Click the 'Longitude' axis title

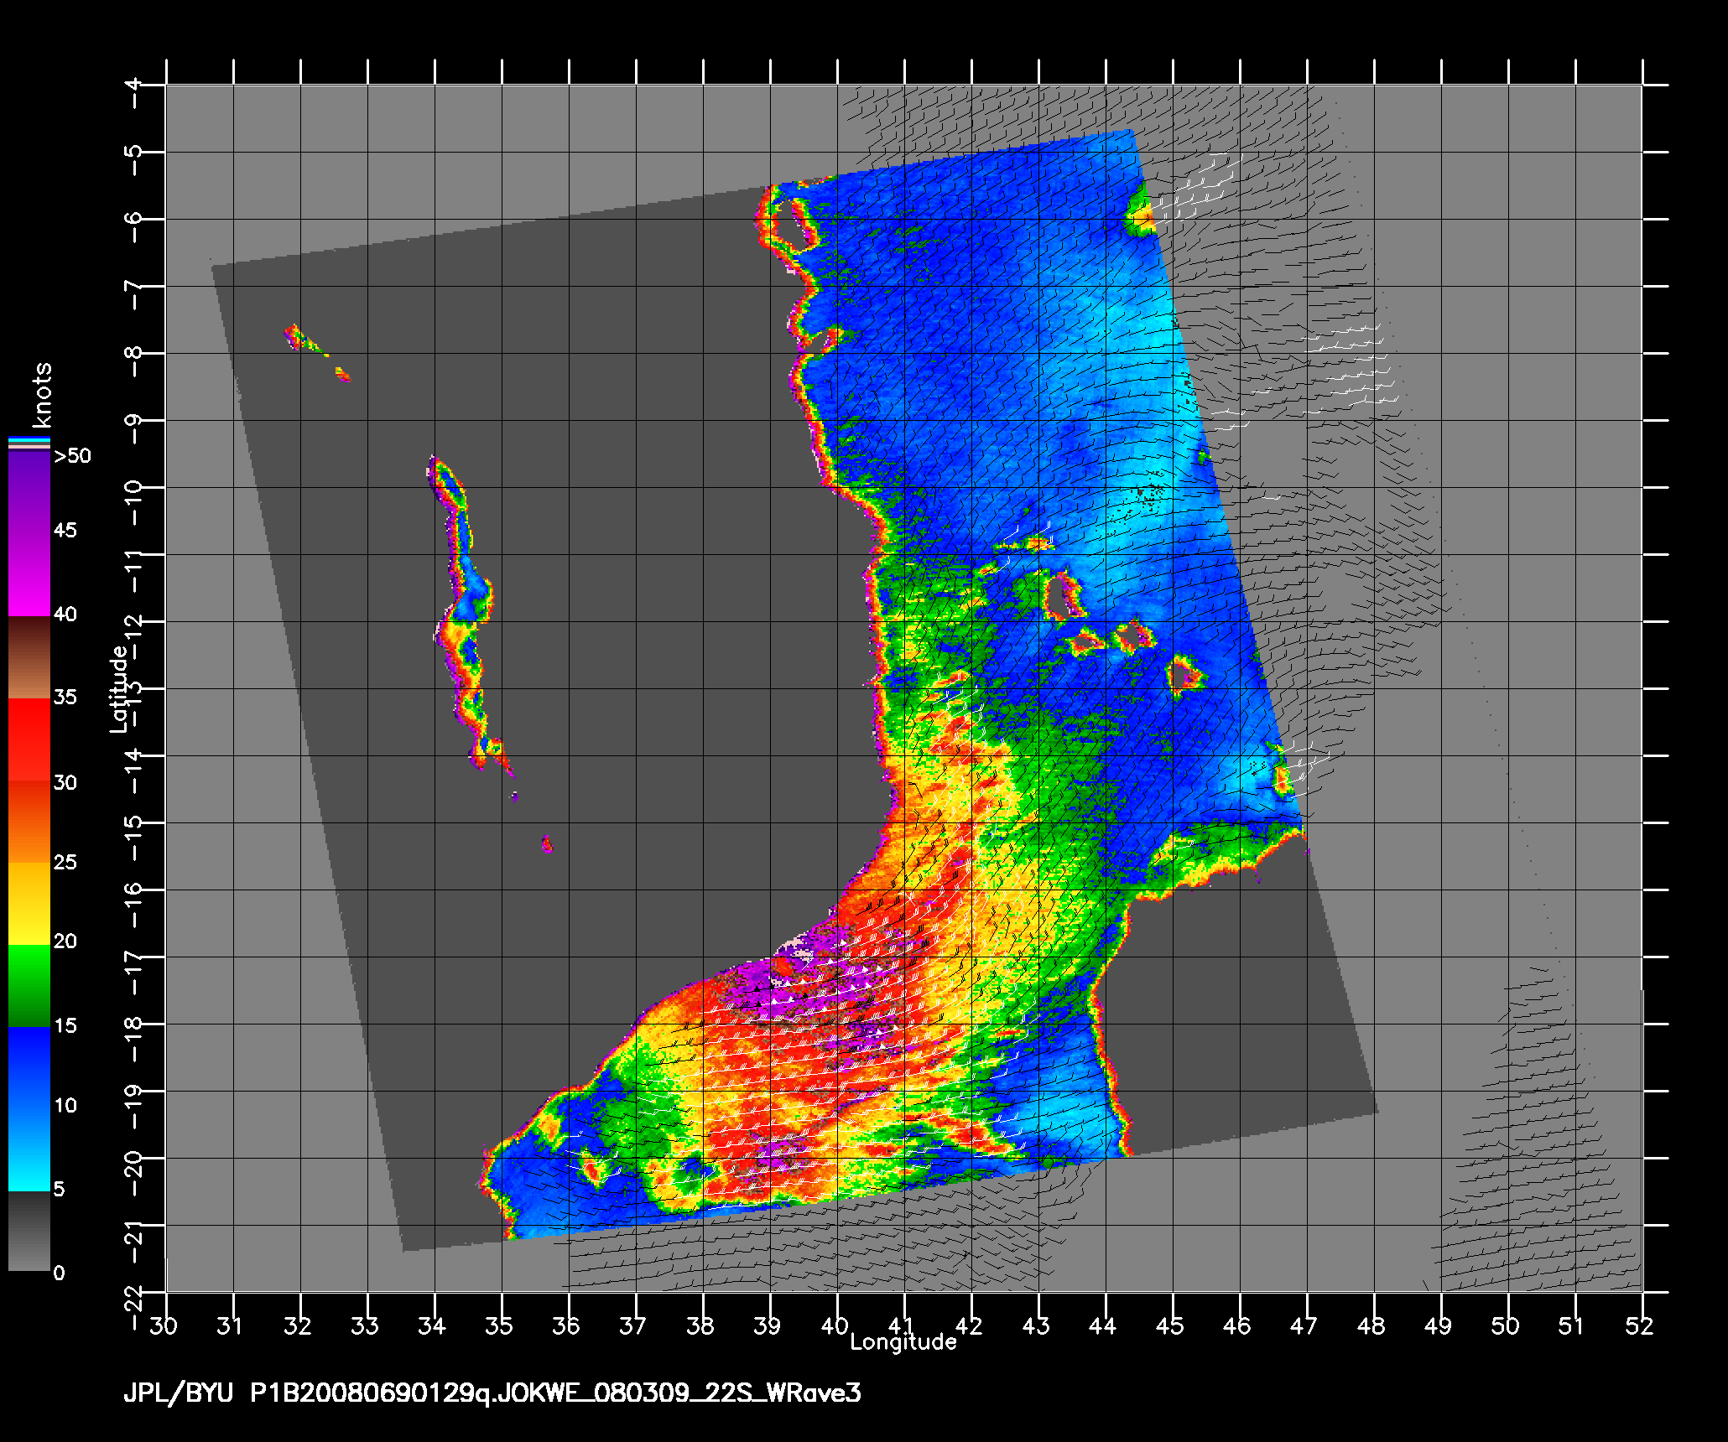click(903, 1342)
